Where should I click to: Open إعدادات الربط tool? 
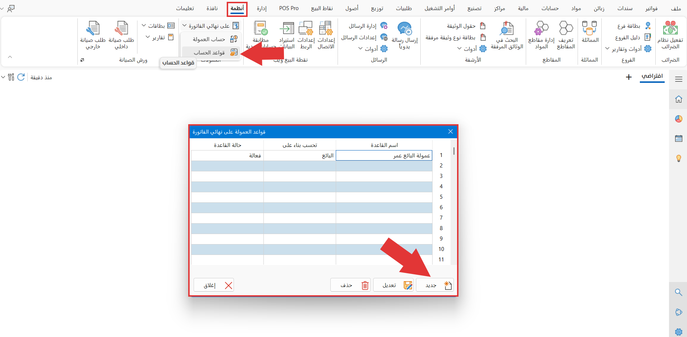tap(306, 35)
